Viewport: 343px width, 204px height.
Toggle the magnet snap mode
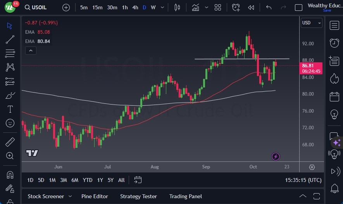(10, 175)
